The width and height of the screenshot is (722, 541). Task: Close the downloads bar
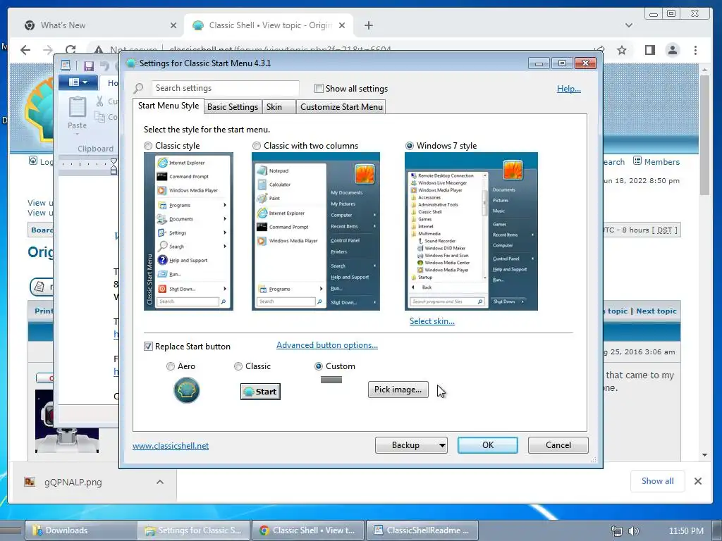(697, 480)
